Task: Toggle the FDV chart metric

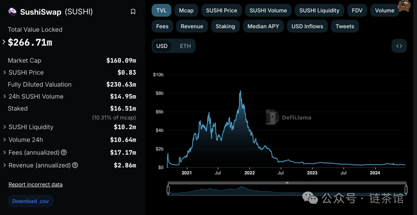Action: (357, 10)
